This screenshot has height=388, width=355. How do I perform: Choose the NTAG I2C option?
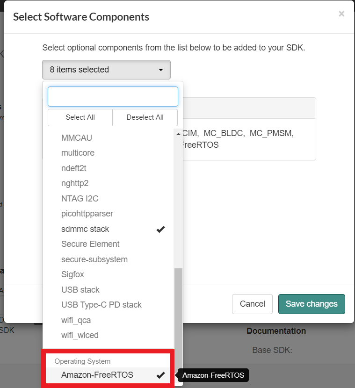80,199
